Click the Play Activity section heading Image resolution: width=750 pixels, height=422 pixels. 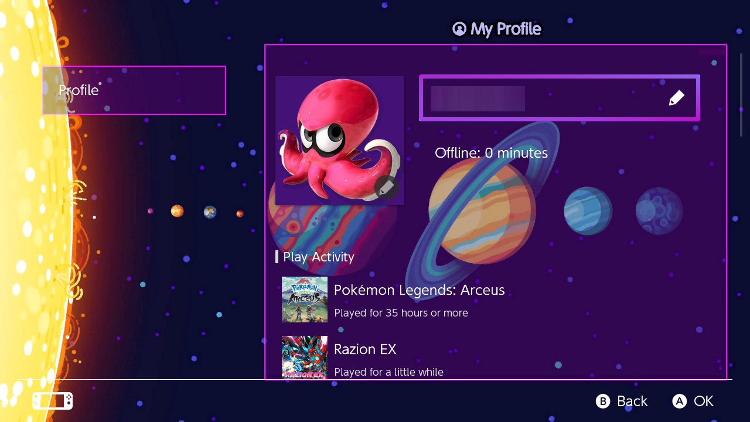[x=319, y=257]
